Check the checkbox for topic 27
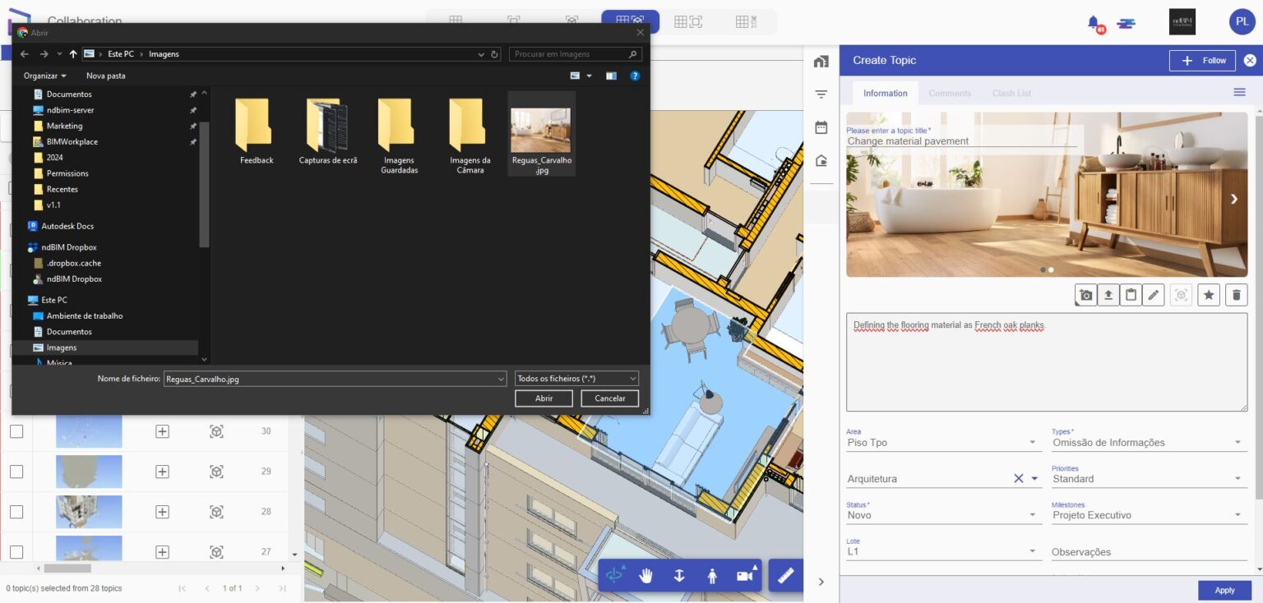This screenshot has width=1263, height=603. pyautogui.click(x=16, y=551)
